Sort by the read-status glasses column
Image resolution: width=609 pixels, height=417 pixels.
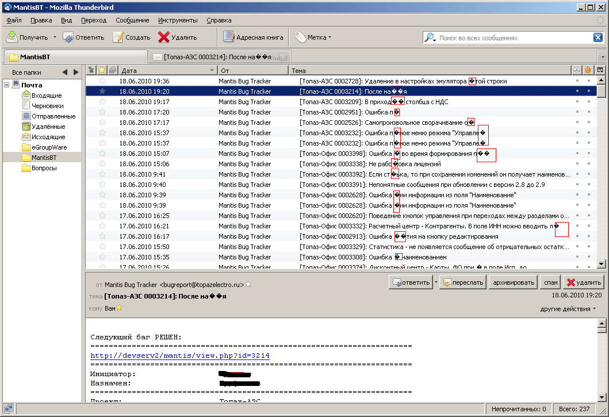pyautogui.click(x=577, y=70)
